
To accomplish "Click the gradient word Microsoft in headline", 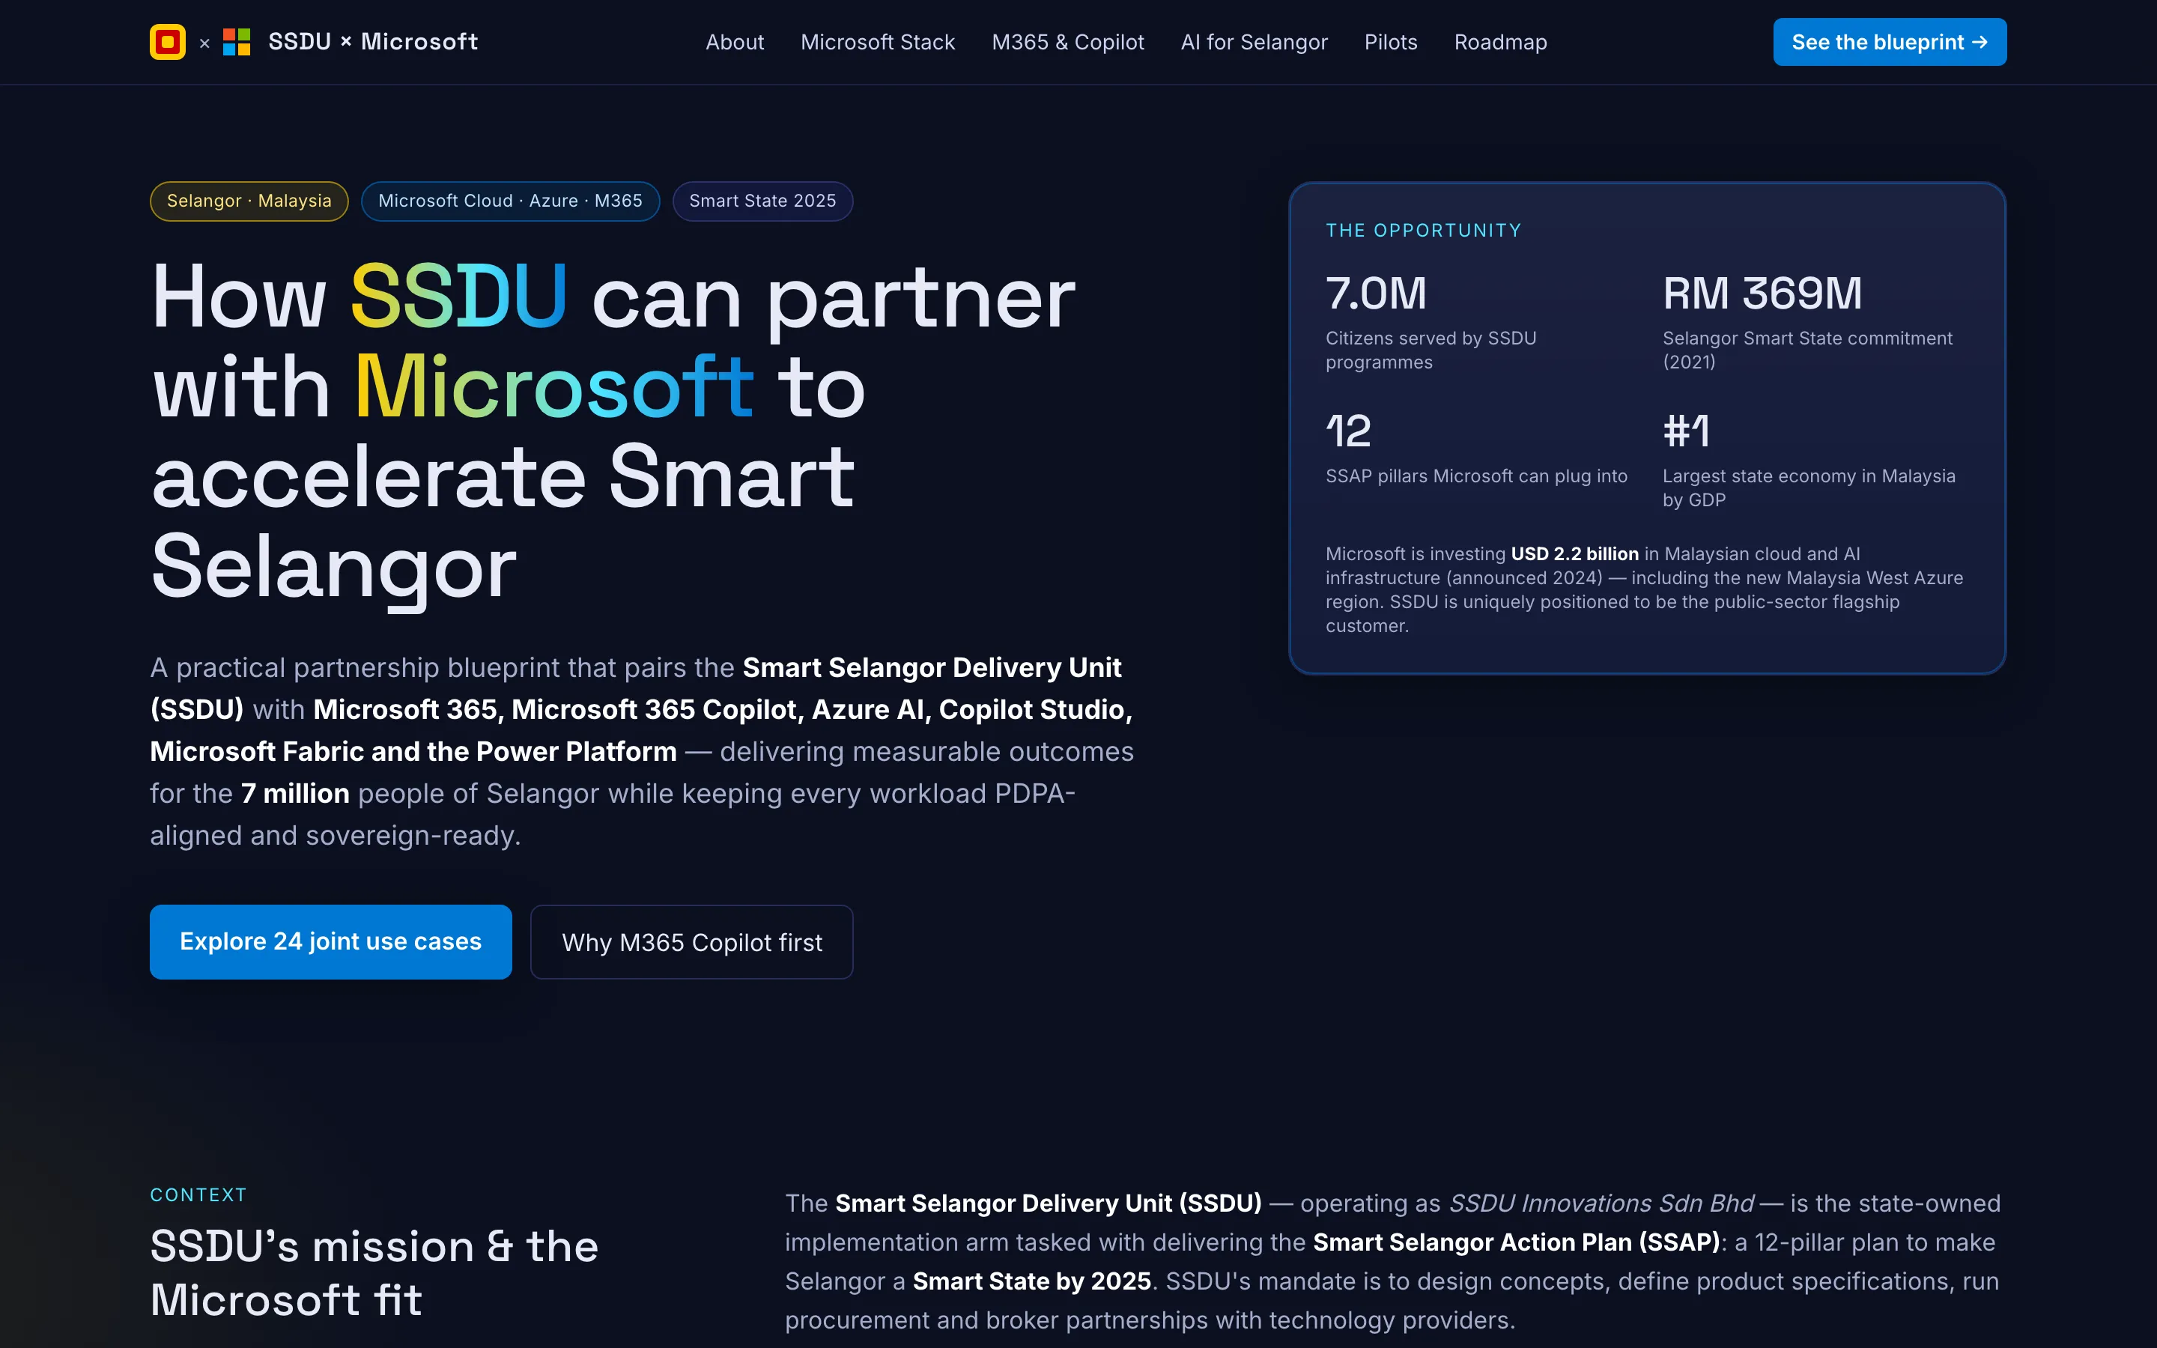I will pos(553,387).
